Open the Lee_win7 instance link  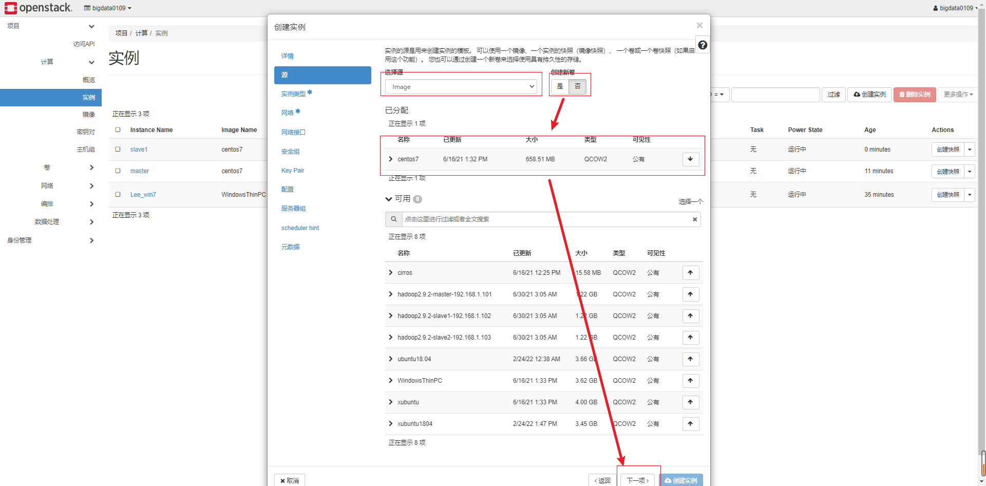143,195
